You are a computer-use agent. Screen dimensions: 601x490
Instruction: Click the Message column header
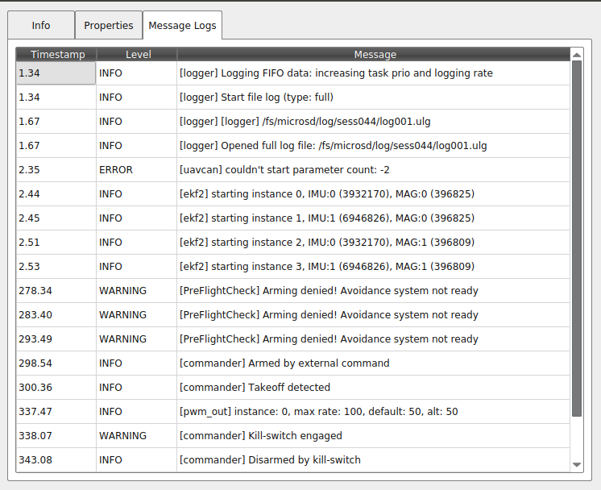tap(374, 55)
